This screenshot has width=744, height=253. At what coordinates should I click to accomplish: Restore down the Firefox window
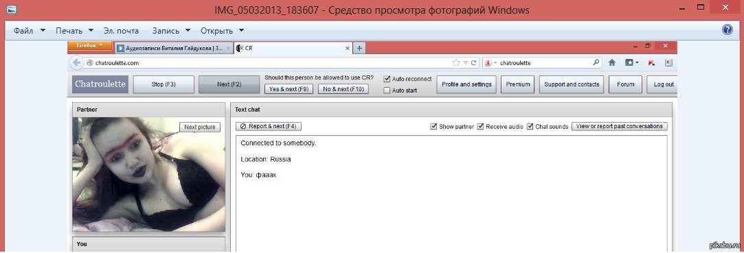pos(648,45)
